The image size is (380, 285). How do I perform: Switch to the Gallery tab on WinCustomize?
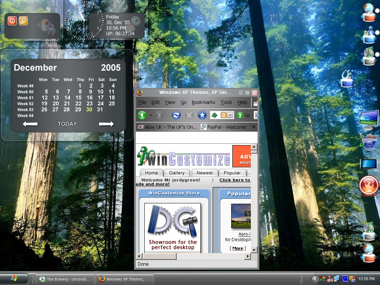click(x=177, y=173)
